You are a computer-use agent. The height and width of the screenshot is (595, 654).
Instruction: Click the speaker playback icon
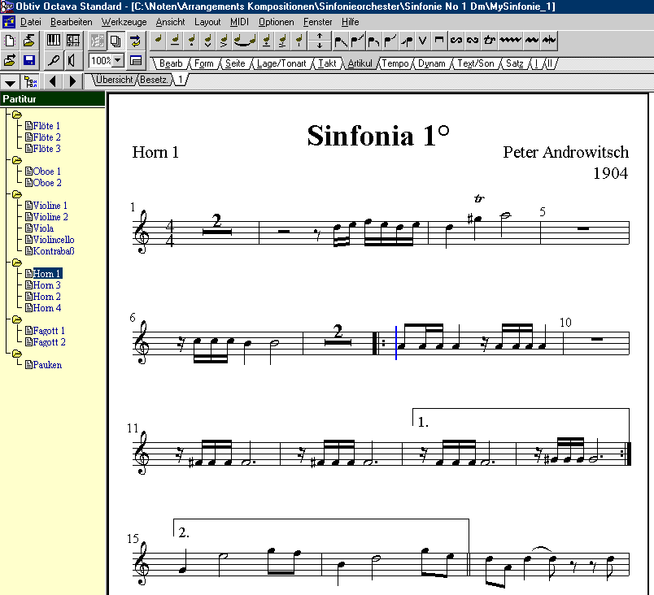pos(72,60)
